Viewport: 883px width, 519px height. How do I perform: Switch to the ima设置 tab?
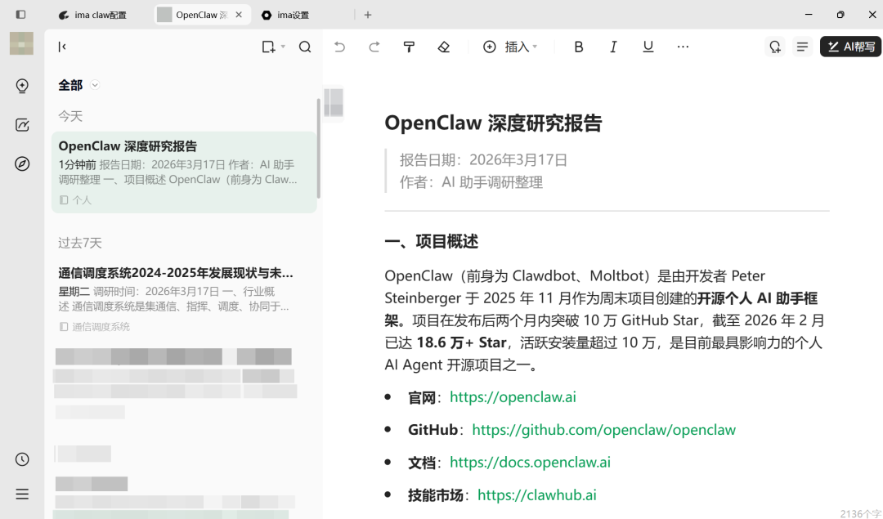[286, 16]
